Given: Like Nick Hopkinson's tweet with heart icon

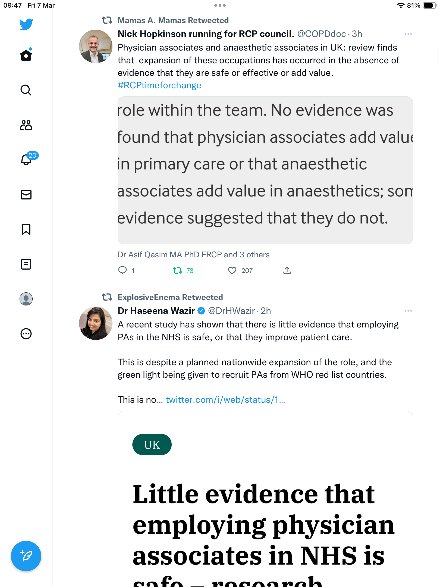Looking at the screenshot, I should click(232, 270).
